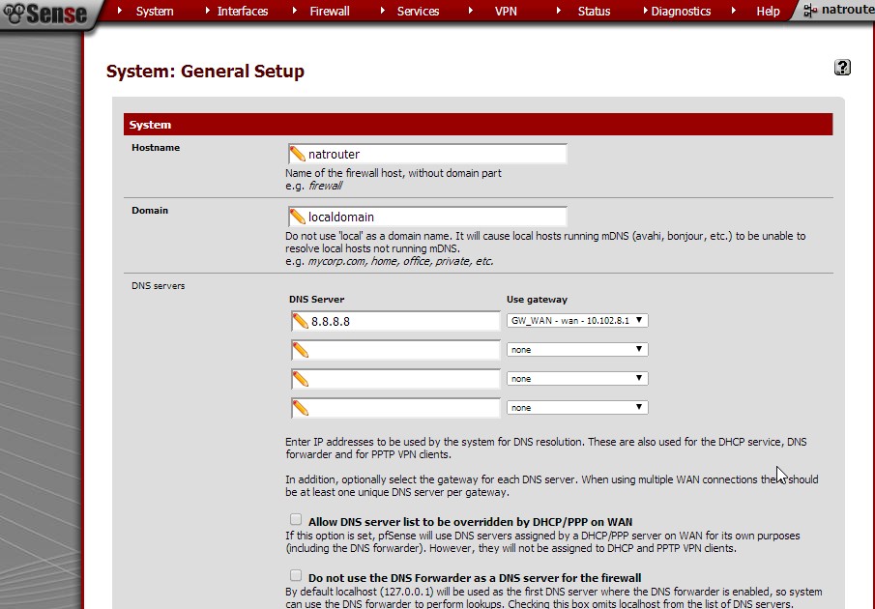Open the GW_WAN gateway dropdown
Viewport: 875px width, 609px height.
point(577,321)
